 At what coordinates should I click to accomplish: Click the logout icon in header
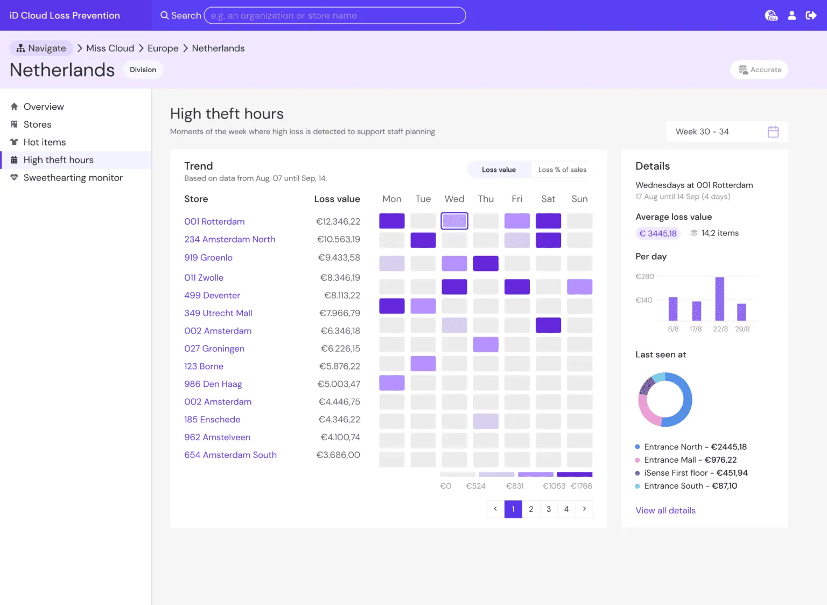(x=811, y=16)
